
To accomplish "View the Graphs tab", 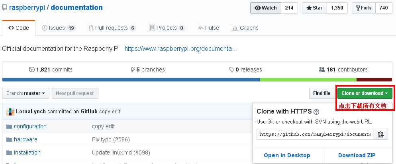I will tap(245, 28).
